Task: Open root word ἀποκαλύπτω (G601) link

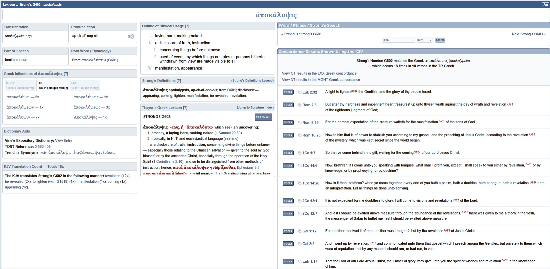Action: [100, 60]
